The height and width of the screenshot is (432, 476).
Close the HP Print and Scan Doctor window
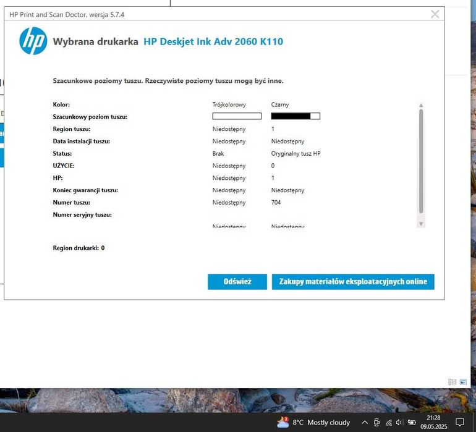click(x=435, y=14)
